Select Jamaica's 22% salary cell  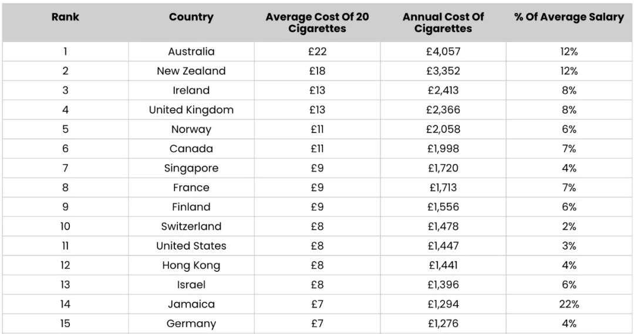click(569, 304)
